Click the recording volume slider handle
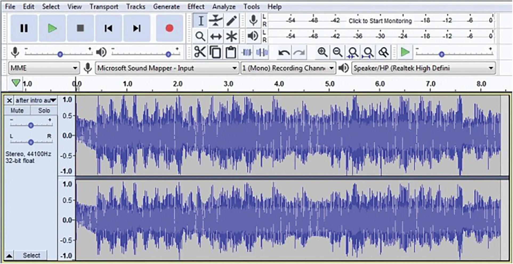 (60, 54)
